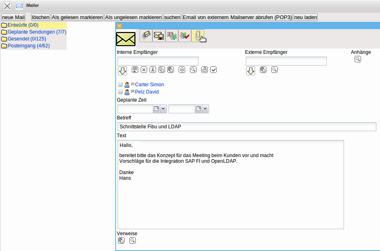Viewport: 380px width, 251px height.
Task: Open the address book people icon
Action: tap(172, 36)
